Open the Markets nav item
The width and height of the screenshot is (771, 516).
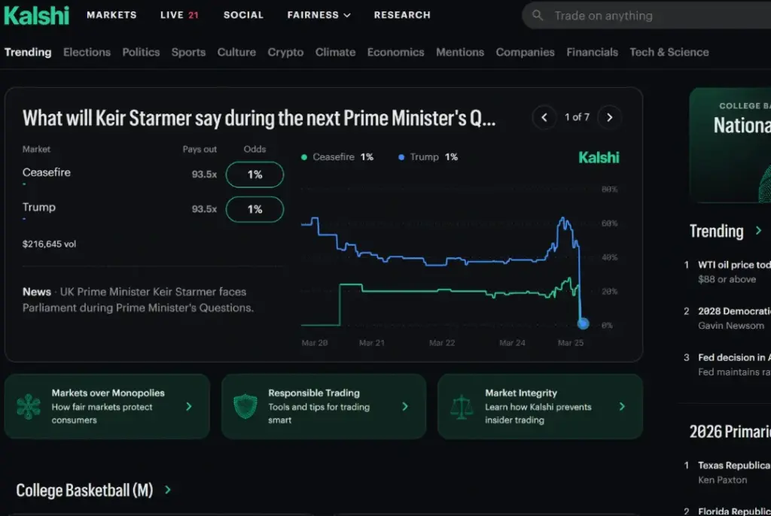(111, 15)
